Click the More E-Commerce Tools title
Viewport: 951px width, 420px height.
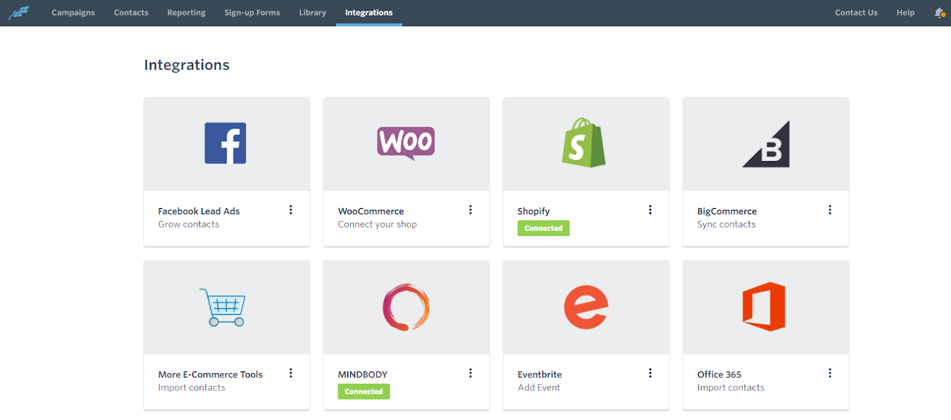[210, 374]
